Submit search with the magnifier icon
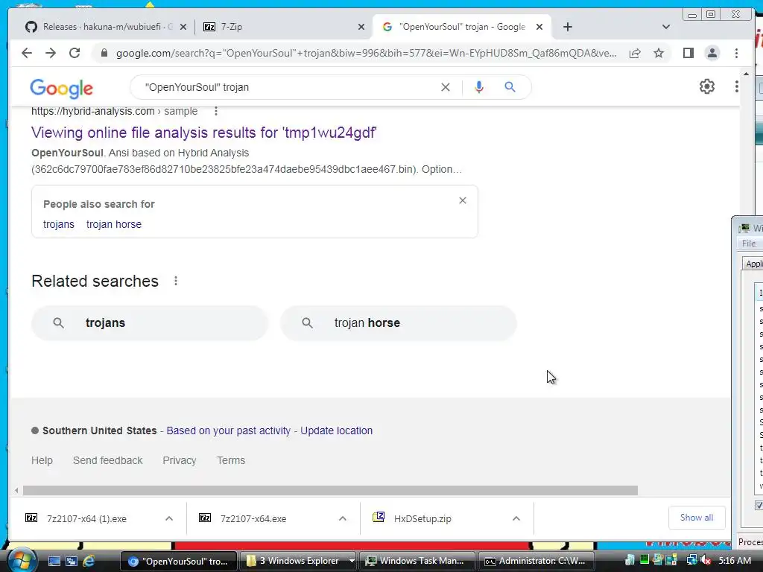Viewport: 763px width, 572px height. tap(510, 87)
